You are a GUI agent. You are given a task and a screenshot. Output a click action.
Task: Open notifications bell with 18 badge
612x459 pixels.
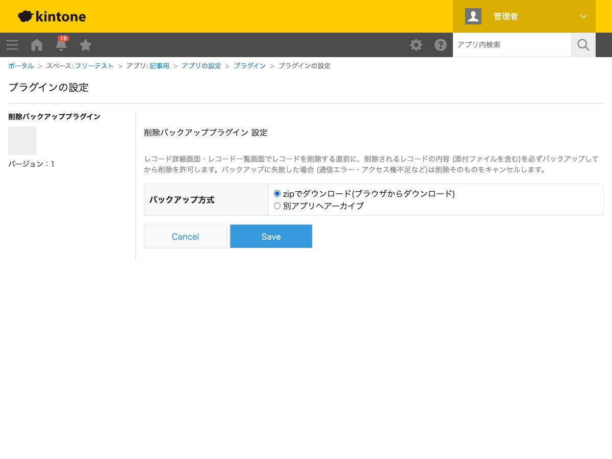click(x=61, y=44)
